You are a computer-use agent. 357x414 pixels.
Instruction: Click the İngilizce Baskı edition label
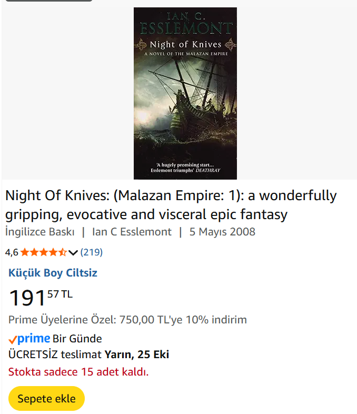click(x=40, y=232)
